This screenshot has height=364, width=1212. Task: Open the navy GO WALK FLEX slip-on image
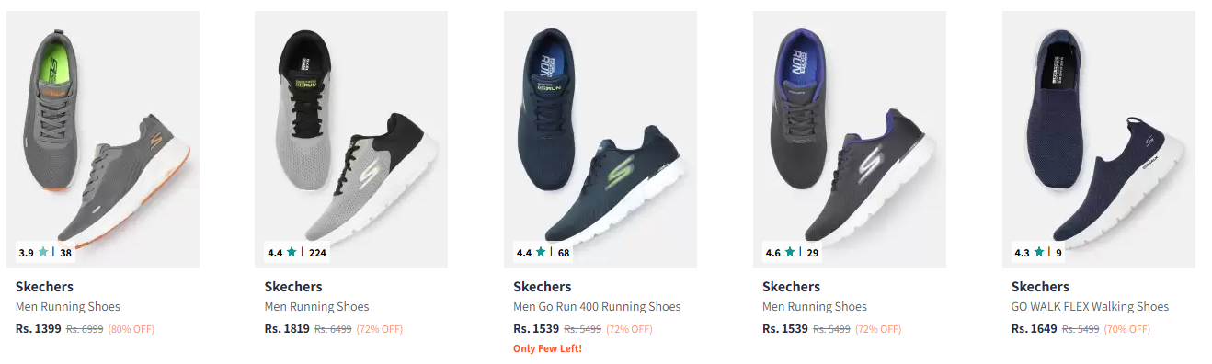1099,140
